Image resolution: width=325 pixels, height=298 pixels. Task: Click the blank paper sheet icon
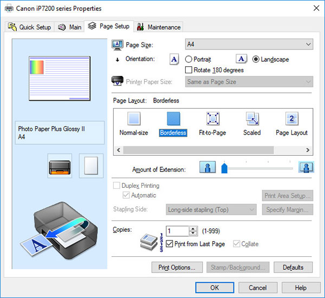(91, 166)
